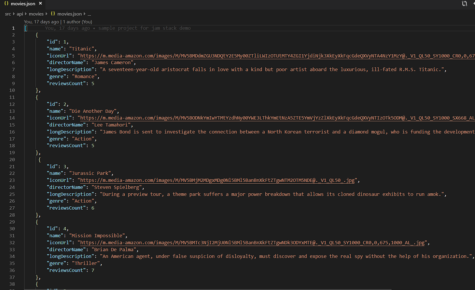Image resolution: width=475 pixels, height=290 pixels.
Task: Click the {} icon beside movies.json in breadcrumbs
Action: (x=53, y=14)
